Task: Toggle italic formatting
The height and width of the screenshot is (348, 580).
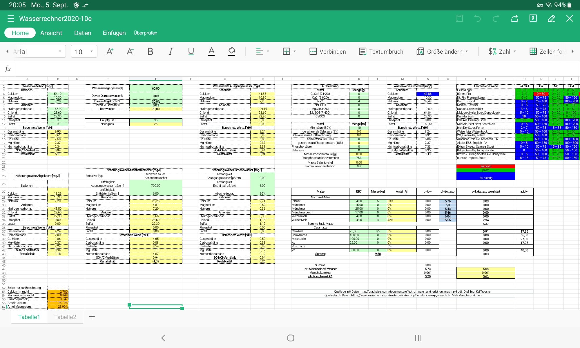Action: (x=171, y=52)
